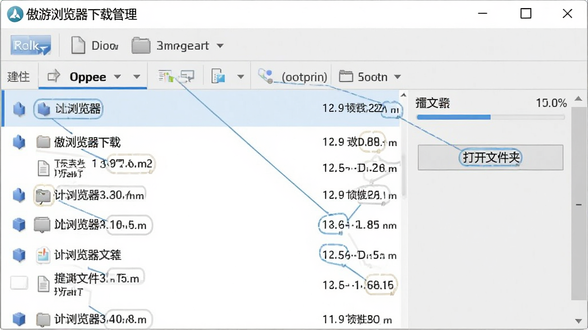Click the document icon beside 文件3 row
This screenshot has height=330, width=588.
44,284
